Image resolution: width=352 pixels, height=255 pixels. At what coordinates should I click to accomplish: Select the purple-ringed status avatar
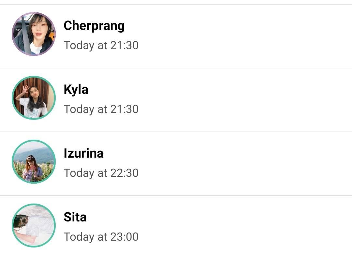coord(34,34)
